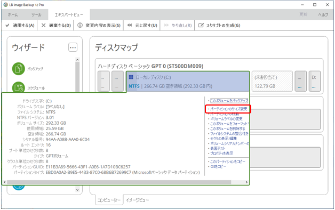Click the serial number 94AA-A08B-AAA0-6C04
This screenshot has width=335, height=210.
(68, 139)
